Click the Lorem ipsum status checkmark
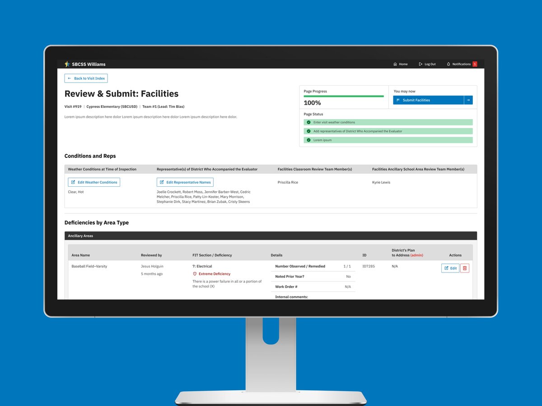 coord(308,140)
